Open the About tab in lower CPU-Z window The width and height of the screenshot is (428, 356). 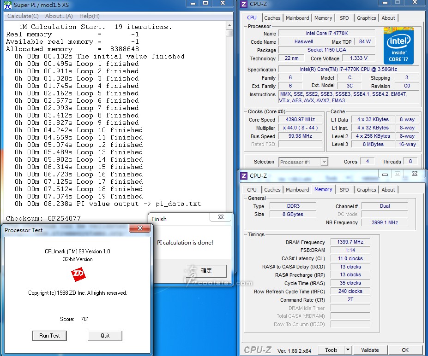click(x=388, y=190)
